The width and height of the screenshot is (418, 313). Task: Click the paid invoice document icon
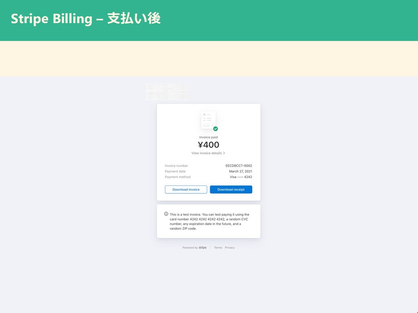tap(209, 120)
